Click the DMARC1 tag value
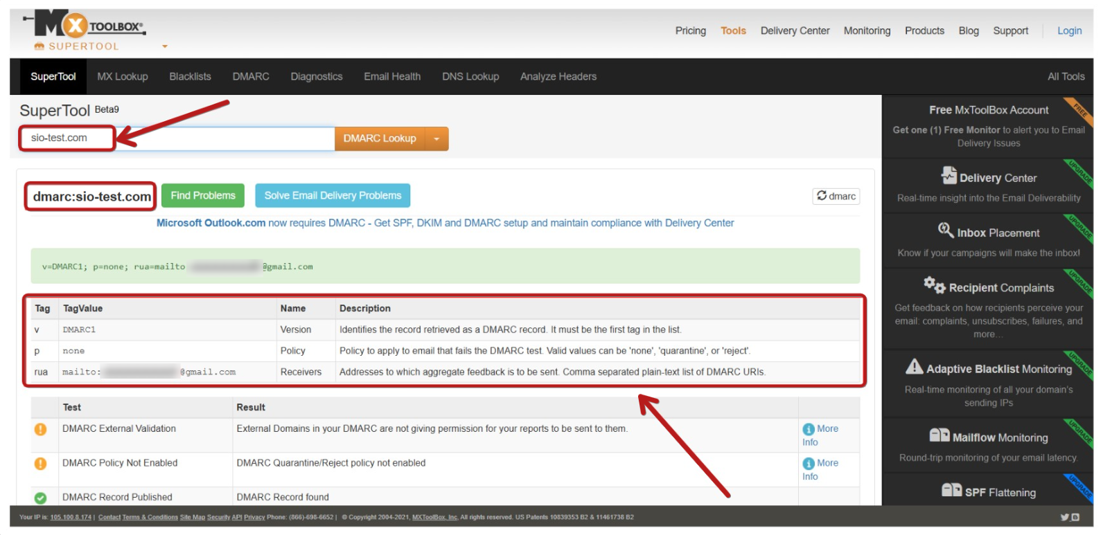 (x=79, y=329)
